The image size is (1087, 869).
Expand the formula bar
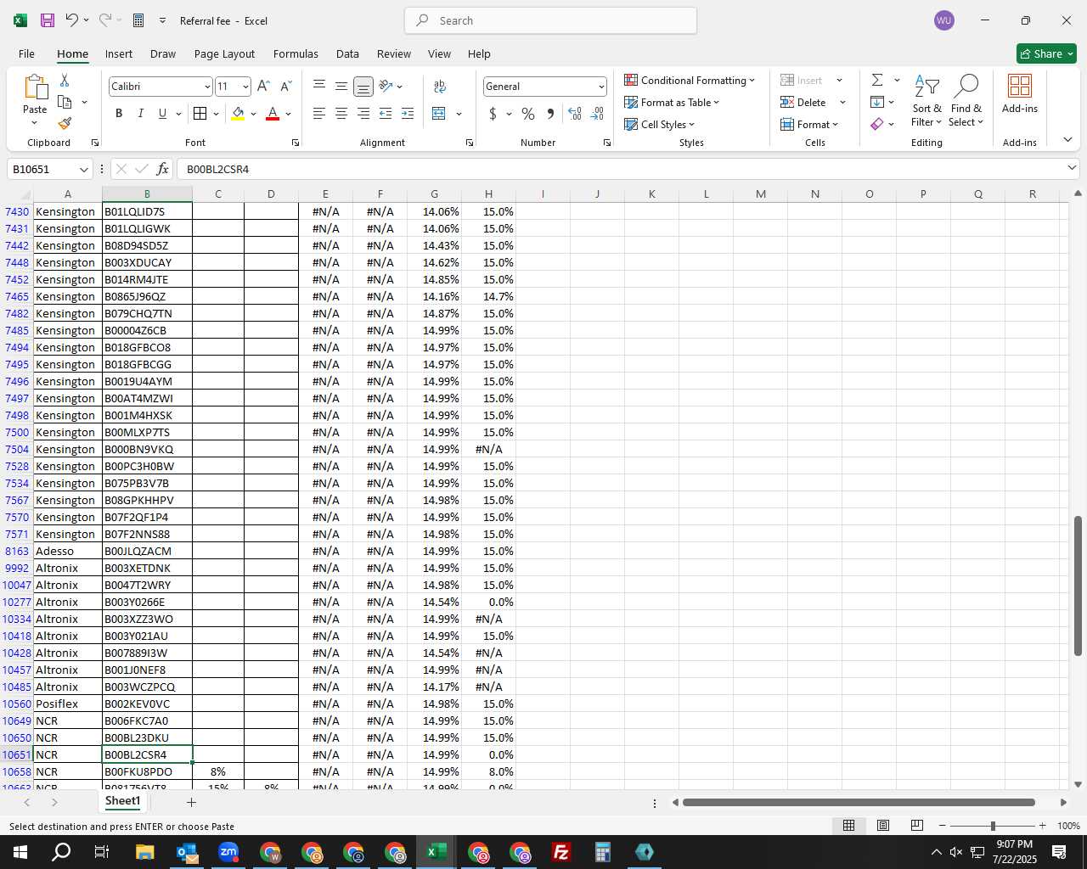click(1071, 168)
